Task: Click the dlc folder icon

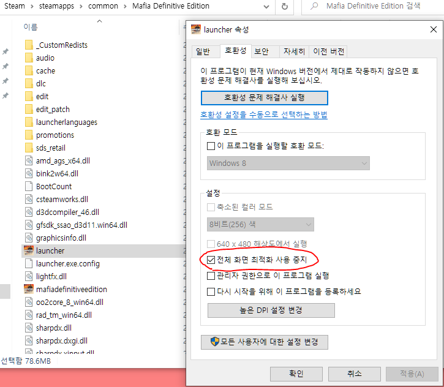Action: [29, 83]
